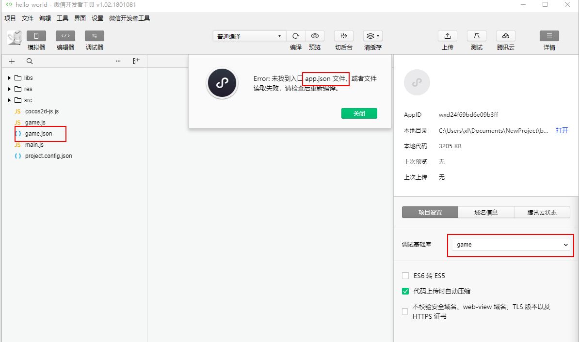The height and width of the screenshot is (342, 579).
Task: Open the 项目 menu
Action: pyautogui.click(x=10, y=18)
